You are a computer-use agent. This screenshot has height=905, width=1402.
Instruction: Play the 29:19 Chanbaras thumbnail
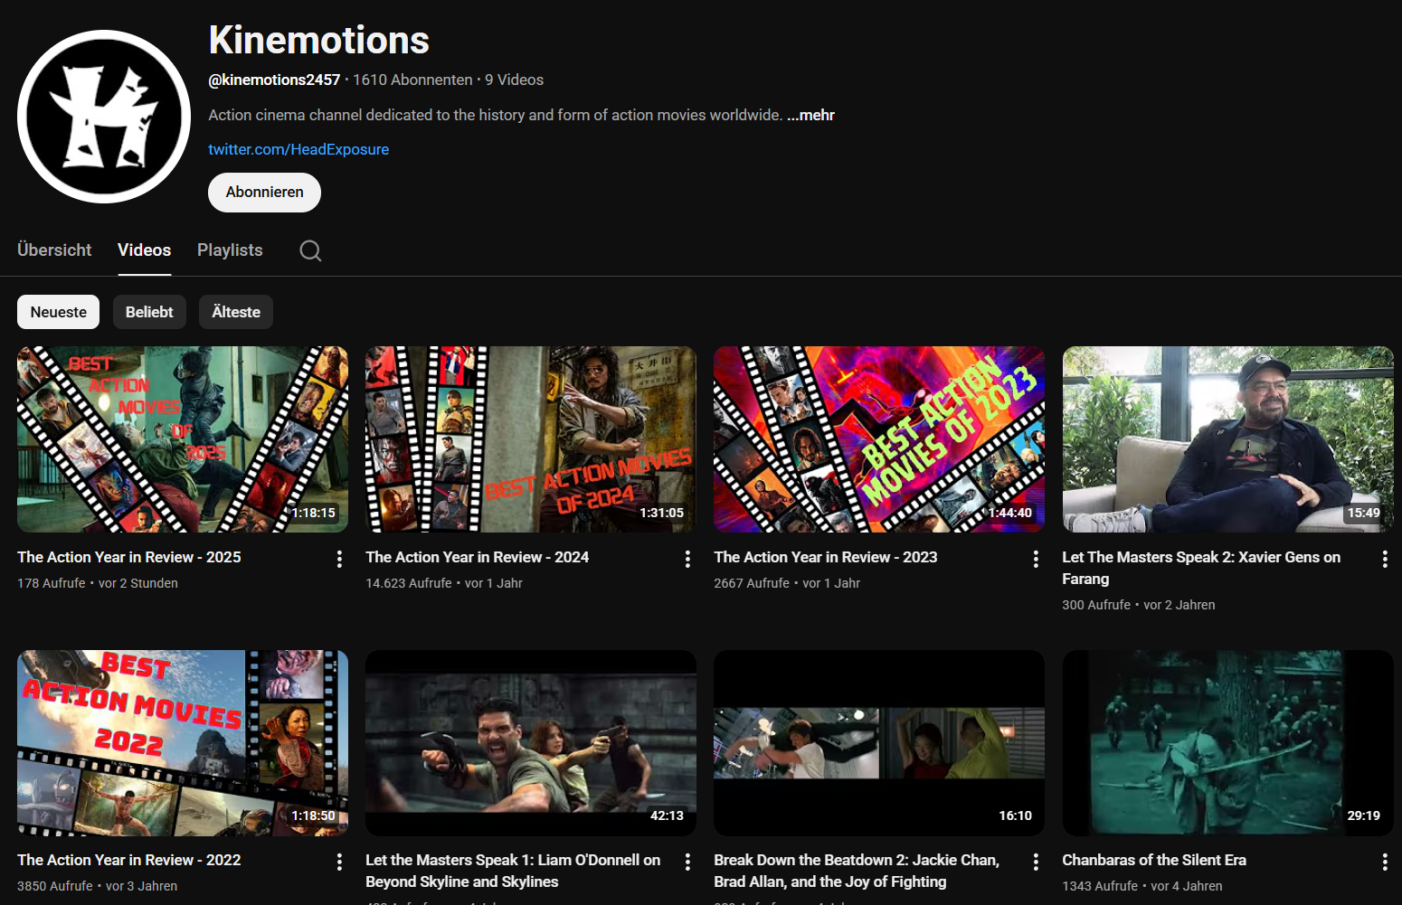pyautogui.click(x=1228, y=743)
